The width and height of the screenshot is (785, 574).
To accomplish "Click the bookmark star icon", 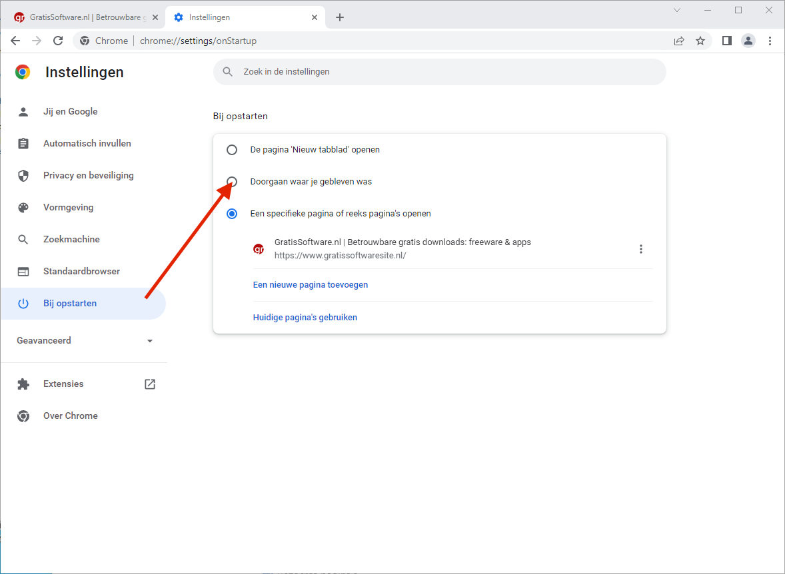I will pyautogui.click(x=700, y=41).
